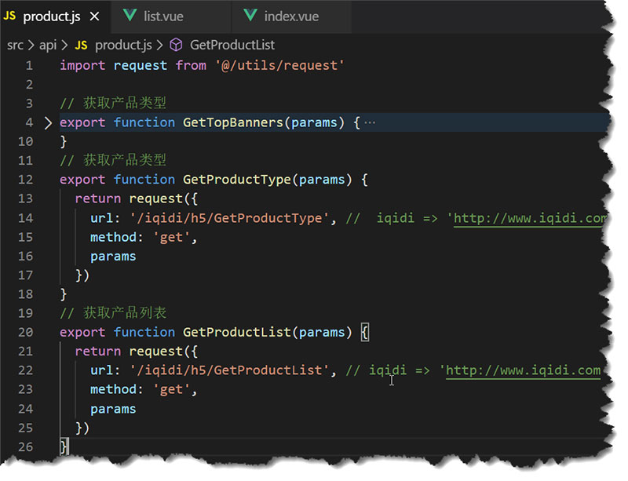The height and width of the screenshot is (481, 628).
Task: Click the comment '获取产品列表' on line 19
Action: click(125, 313)
